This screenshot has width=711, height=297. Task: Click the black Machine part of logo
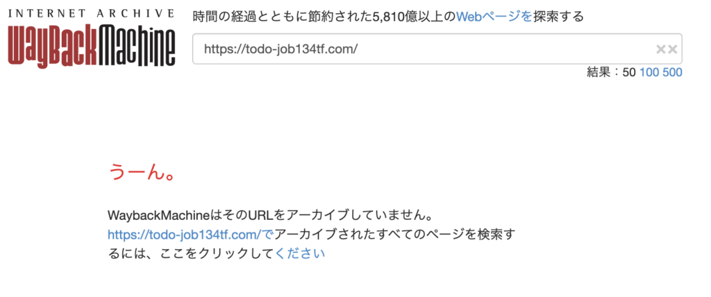(x=136, y=46)
